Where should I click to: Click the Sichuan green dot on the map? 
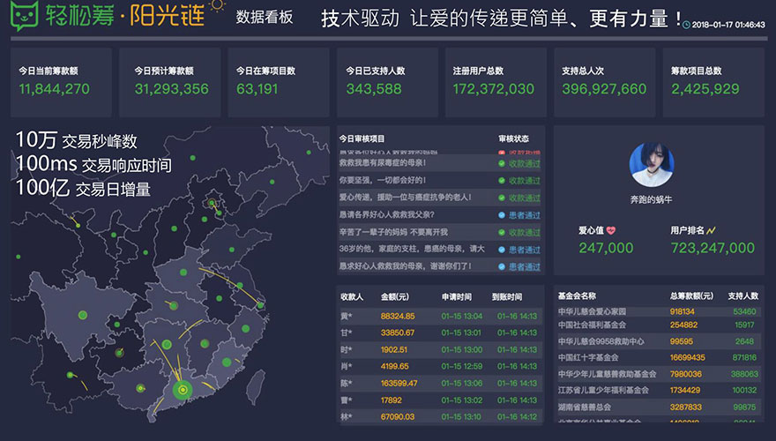(83, 315)
